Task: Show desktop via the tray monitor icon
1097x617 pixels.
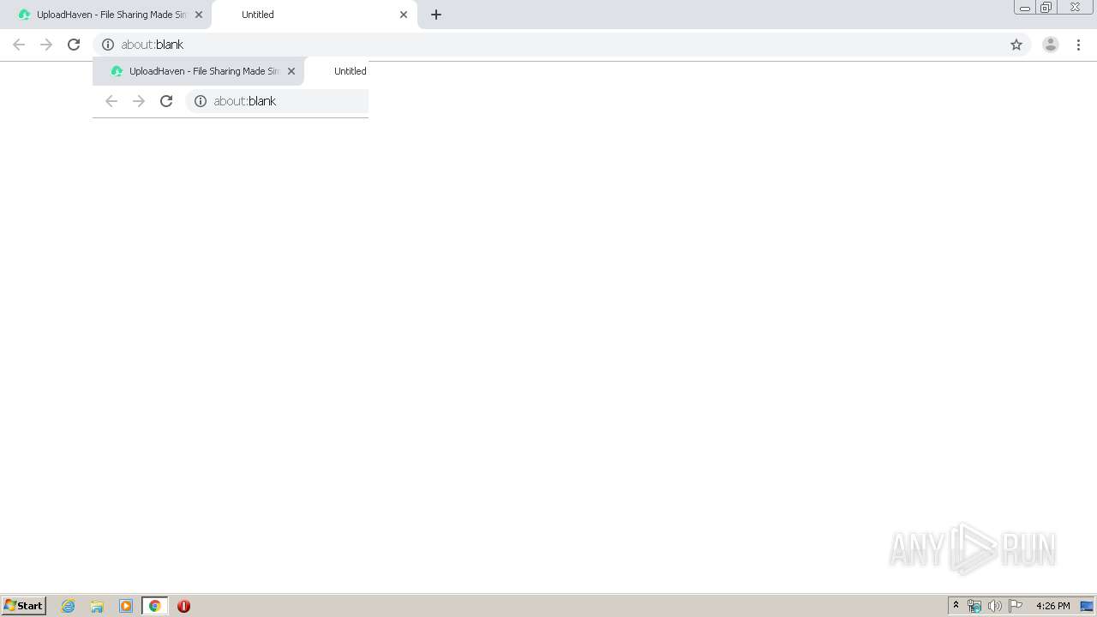Action: pyautogui.click(x=1087, y=606)
